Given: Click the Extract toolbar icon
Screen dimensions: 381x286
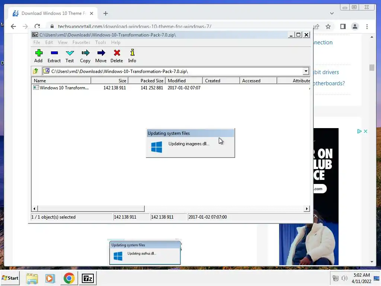Looking at the screenshot, I should [x=54, y=56].
